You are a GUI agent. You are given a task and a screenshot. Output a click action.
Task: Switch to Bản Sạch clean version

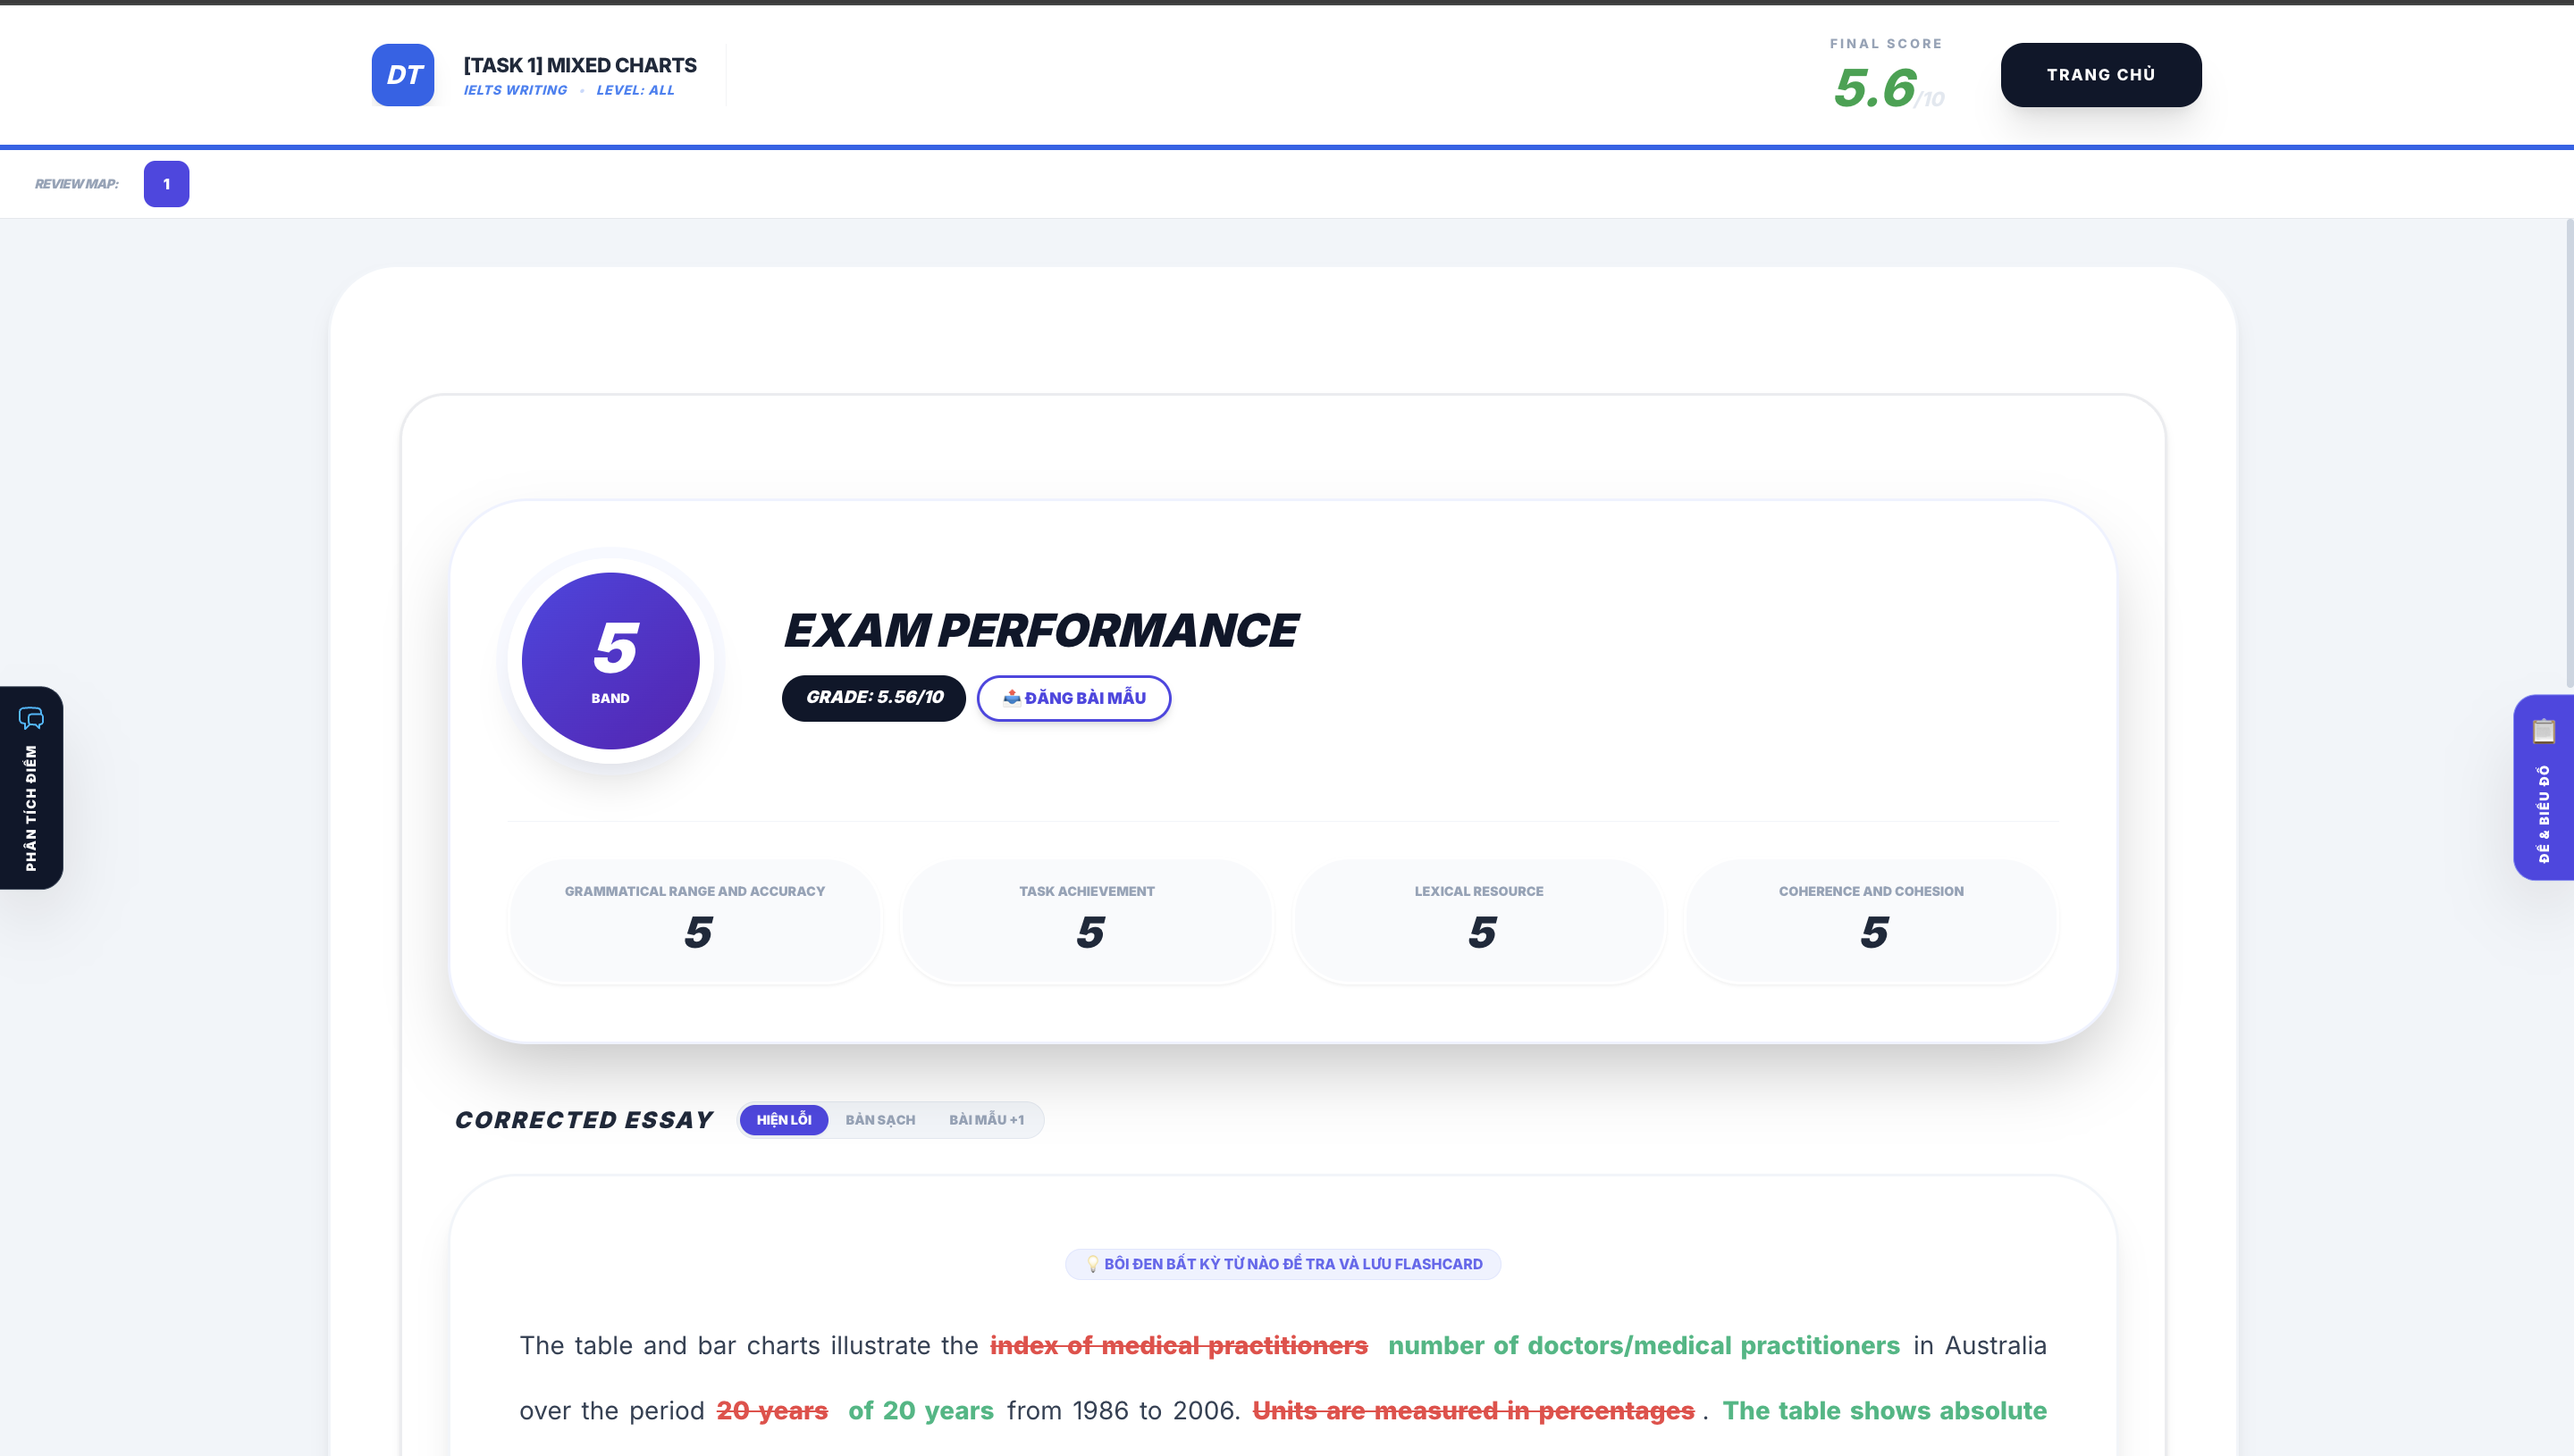(879, 1120)
